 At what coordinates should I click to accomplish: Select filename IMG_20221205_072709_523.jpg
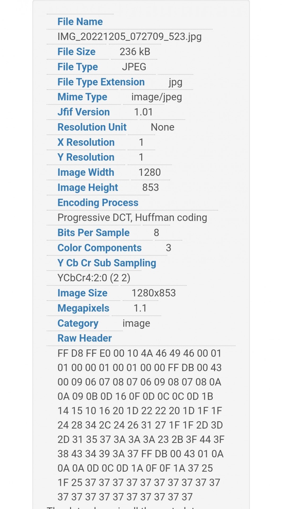[129, 37]
